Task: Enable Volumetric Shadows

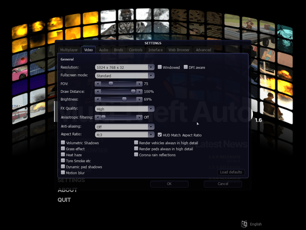Action: click(x=63, y=143)
